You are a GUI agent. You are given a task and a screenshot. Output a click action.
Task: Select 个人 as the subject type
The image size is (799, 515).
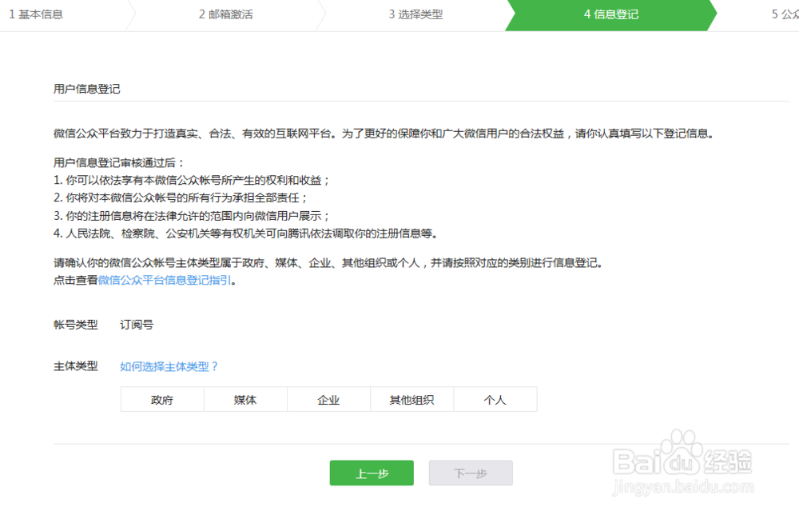(495, 399)
